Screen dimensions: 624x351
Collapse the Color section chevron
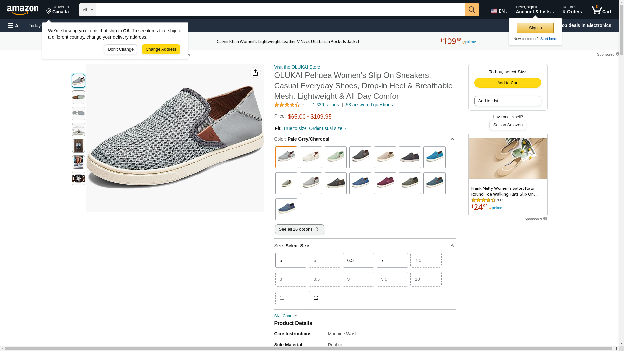pyautogui.click(x=452, y=139)
